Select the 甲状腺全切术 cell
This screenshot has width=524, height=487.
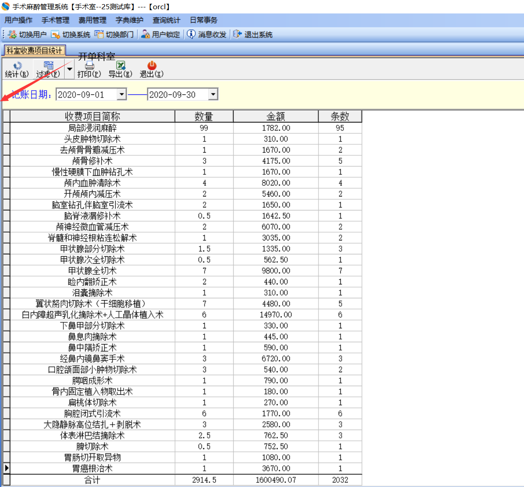[x=93, y=271]
